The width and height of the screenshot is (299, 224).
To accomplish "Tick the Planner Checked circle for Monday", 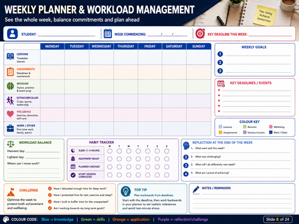I will (x=109, y=167).
